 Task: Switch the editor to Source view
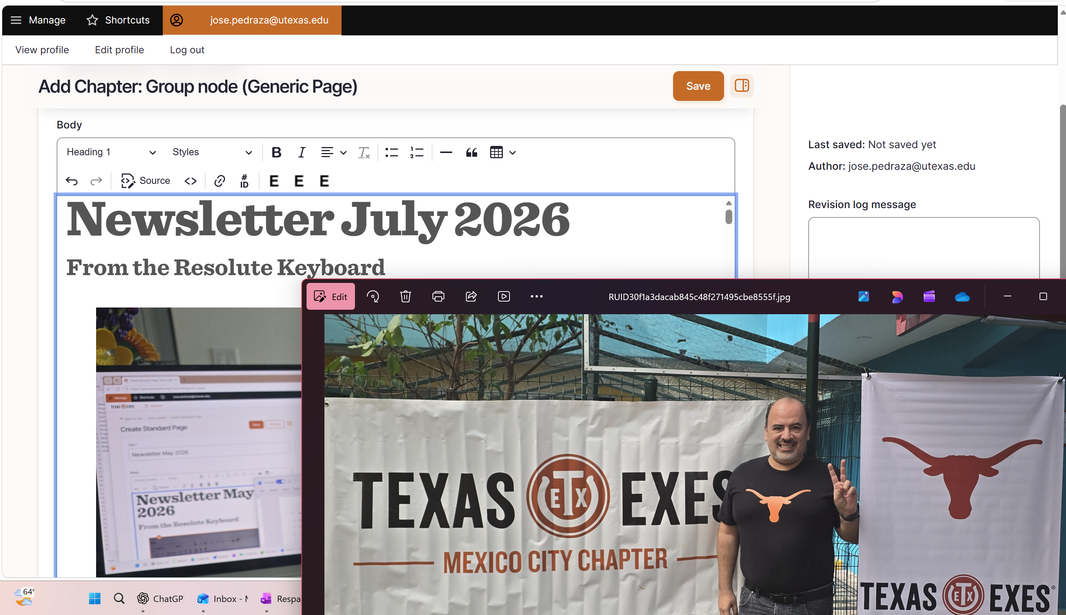coord(145,181)
